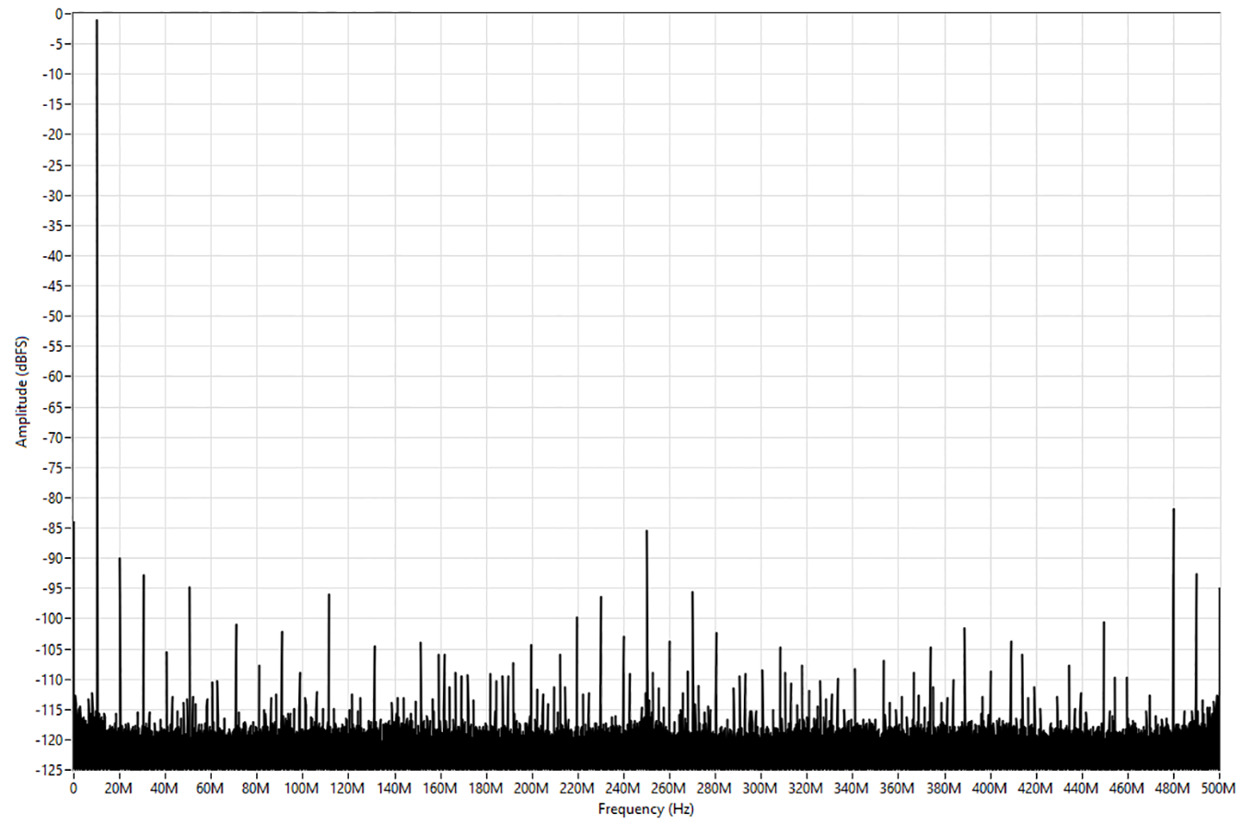Image resolution: width=1243 pixels, height=827 pixels.
Task: Select the -125 amplitude tick label
Action: coord(51,769)
